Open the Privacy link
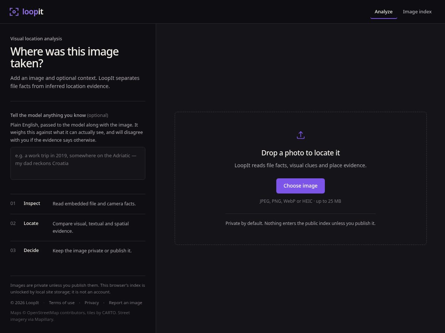The height and width of the screenshot is (333, 445). coord(92,303)
